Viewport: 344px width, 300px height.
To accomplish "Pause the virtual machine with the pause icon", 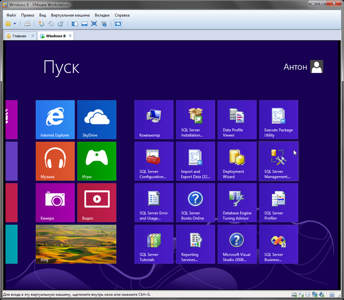I will pyautogui.click(x=8, y=23).
